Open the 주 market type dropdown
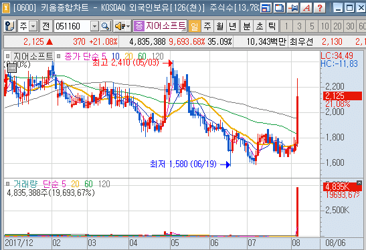 (x=33, y=26)
